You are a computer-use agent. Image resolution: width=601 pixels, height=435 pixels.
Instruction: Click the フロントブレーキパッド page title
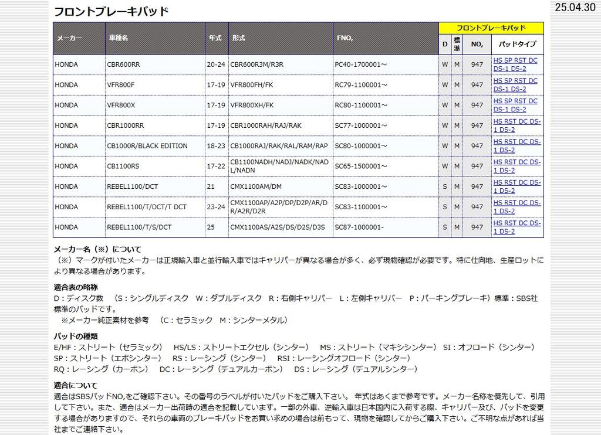pyautogui.click(x=111, y=11)
